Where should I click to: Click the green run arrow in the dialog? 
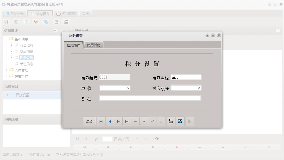(x=190, y=121)
